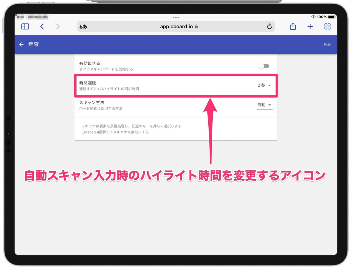The image size is (350, 268).
Task: Open the 時間遅延 2秒 dropdown
Action: click(x=264, y=85)
